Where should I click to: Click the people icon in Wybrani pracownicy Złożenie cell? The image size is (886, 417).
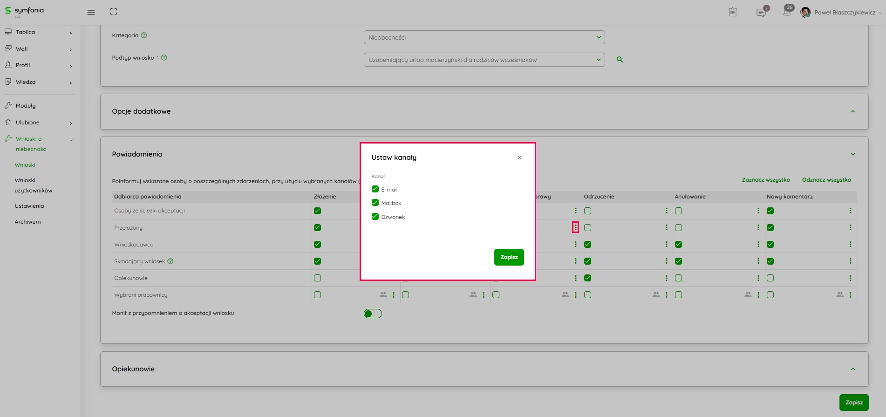click(383, 295)
